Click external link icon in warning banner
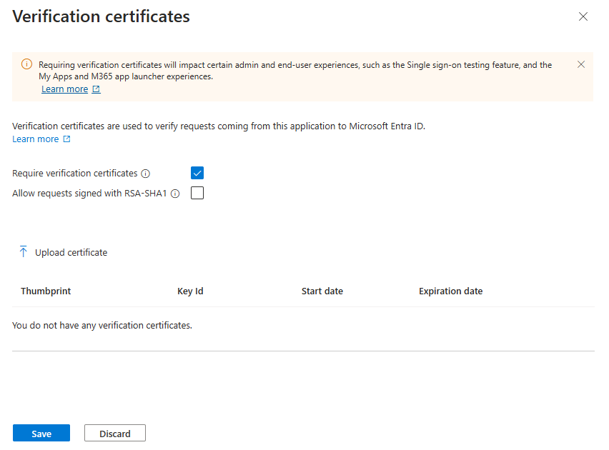Screen dimensions: 609x450 (96, 89)
